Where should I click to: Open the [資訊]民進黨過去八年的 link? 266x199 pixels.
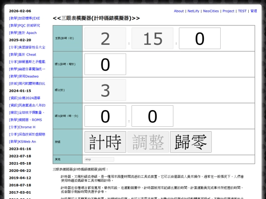27,105
